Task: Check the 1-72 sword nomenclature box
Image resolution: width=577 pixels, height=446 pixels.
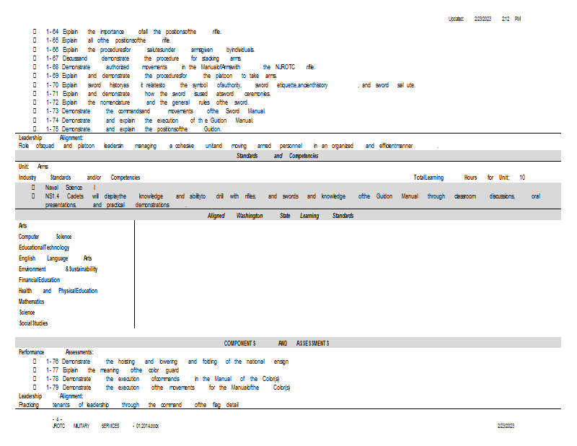Action: [35, 102]
